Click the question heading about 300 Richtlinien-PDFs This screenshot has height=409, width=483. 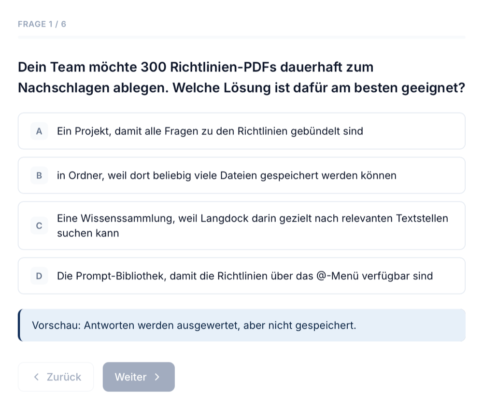(241, 77)
